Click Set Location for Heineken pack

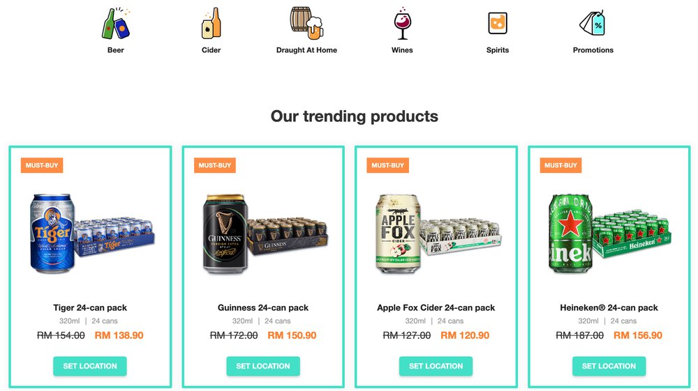609,366
